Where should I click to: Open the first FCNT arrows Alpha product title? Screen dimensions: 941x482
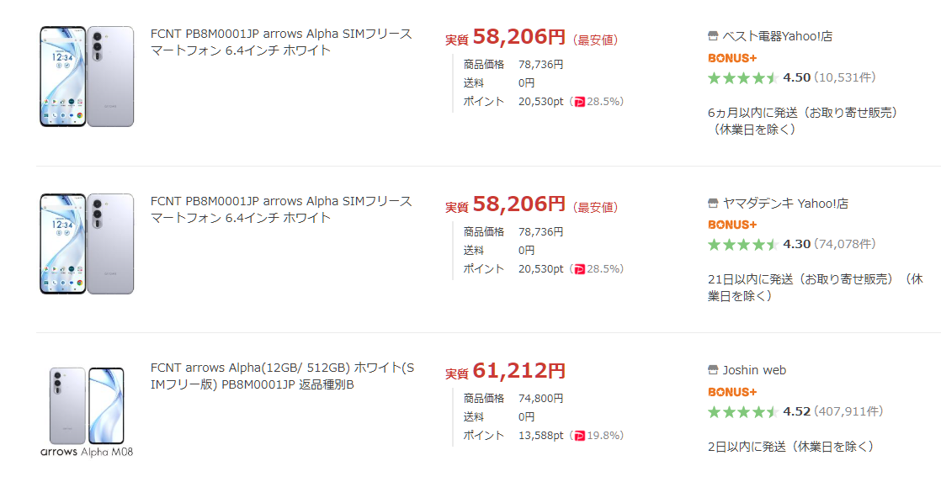(281, 42)
